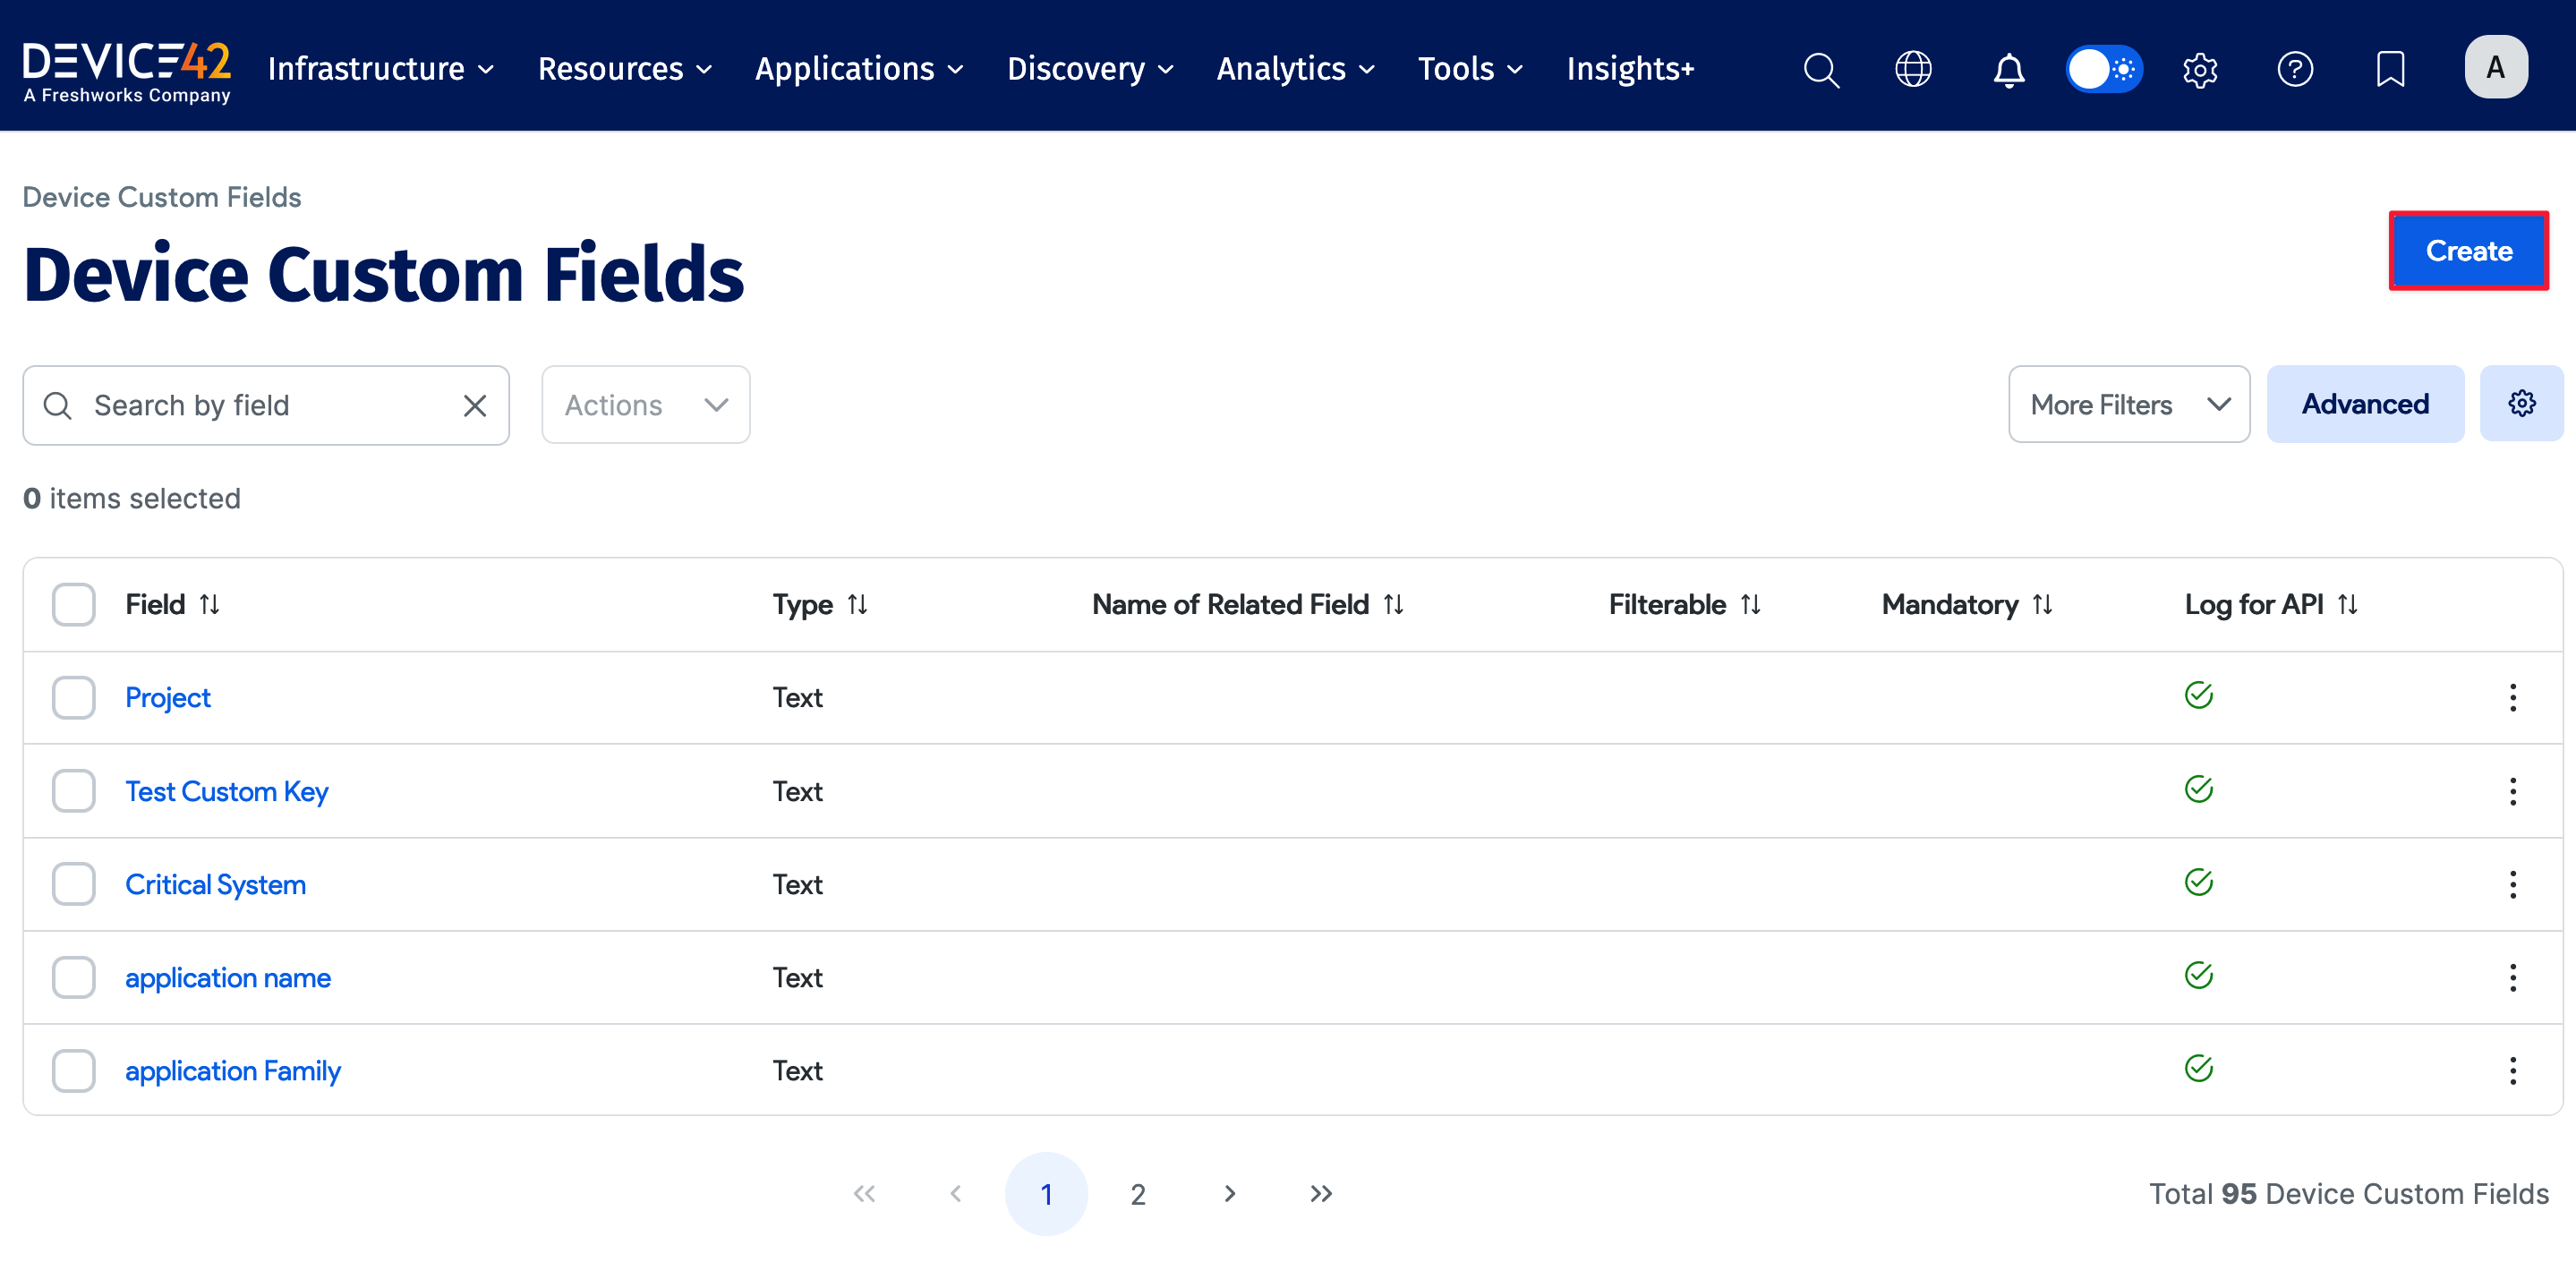Open the Test Custom Key field link
This screenshot has width=2576, height=1288.
tap(227, 791)
